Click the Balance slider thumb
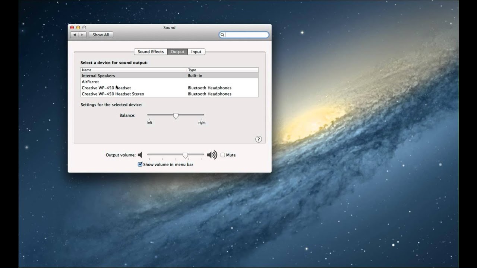Viewport: 477px width, 268px height. click(x=176, y=116)
